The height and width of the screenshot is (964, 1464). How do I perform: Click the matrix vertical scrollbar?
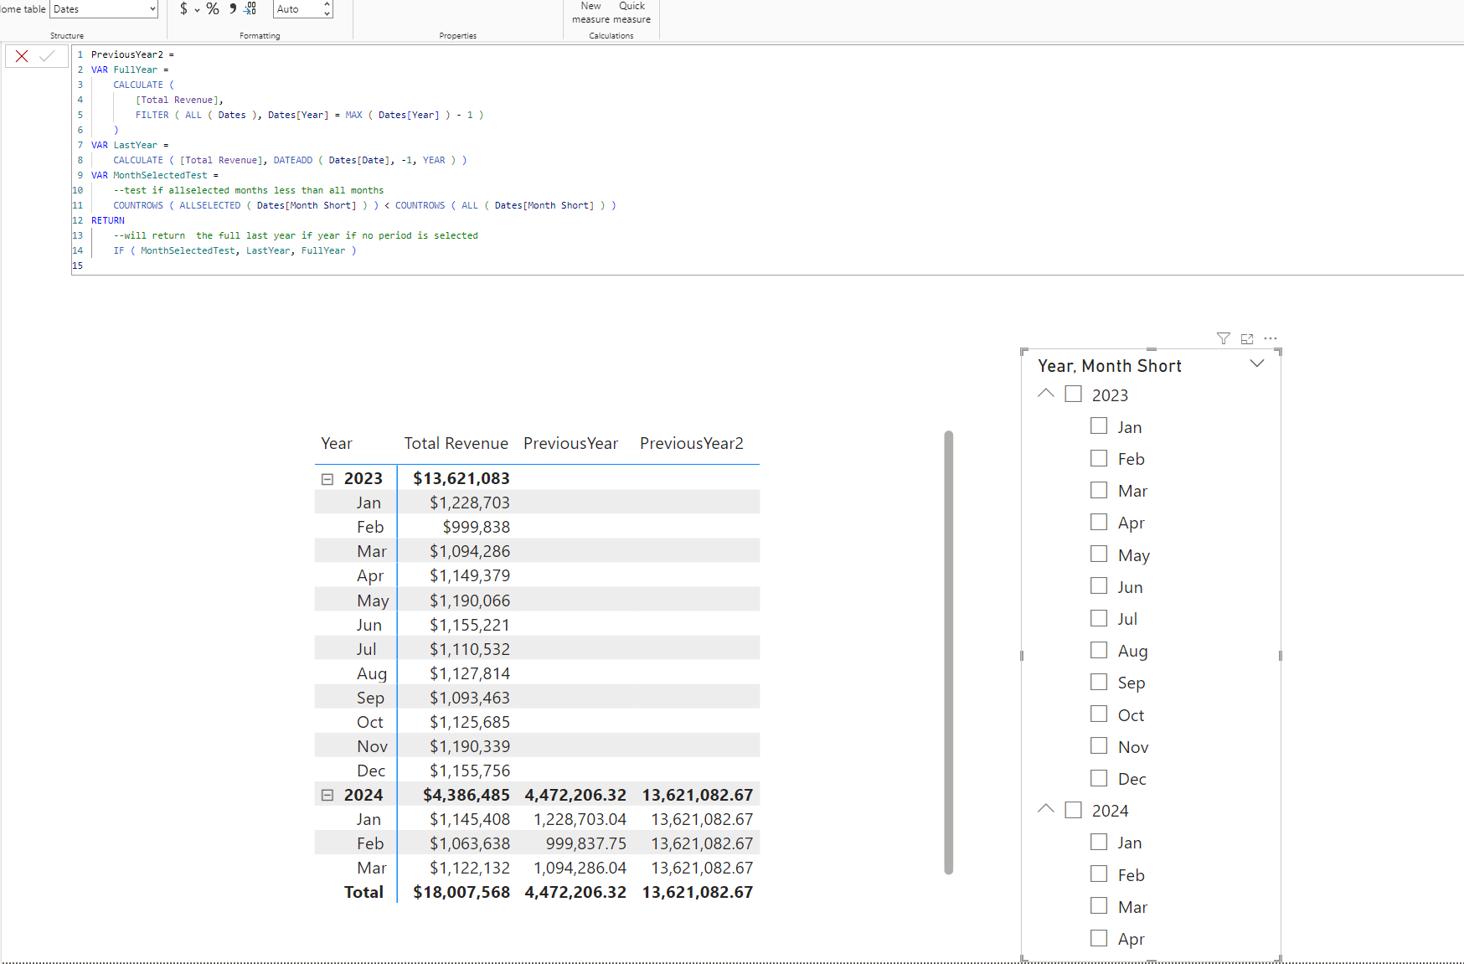pos(948,652)
